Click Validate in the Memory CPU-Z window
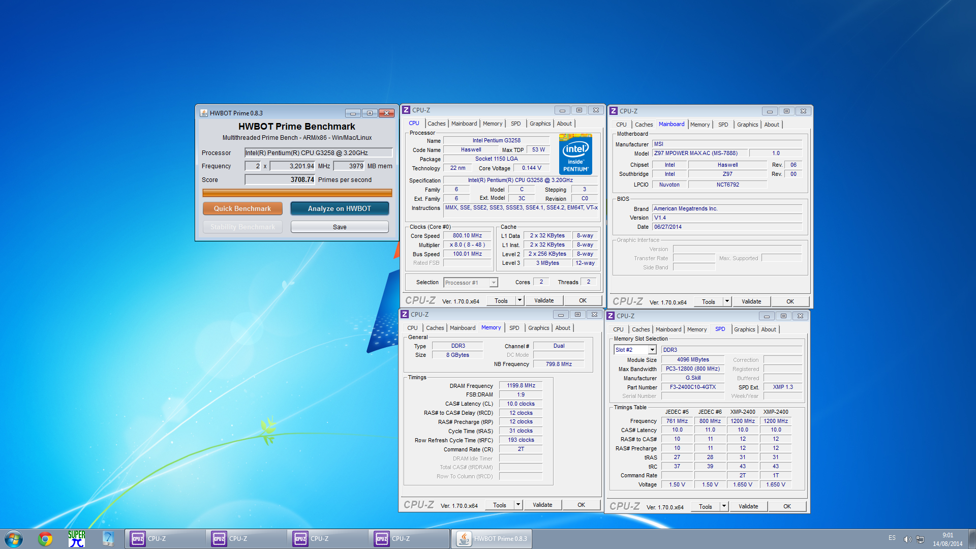 pos(542,505)
